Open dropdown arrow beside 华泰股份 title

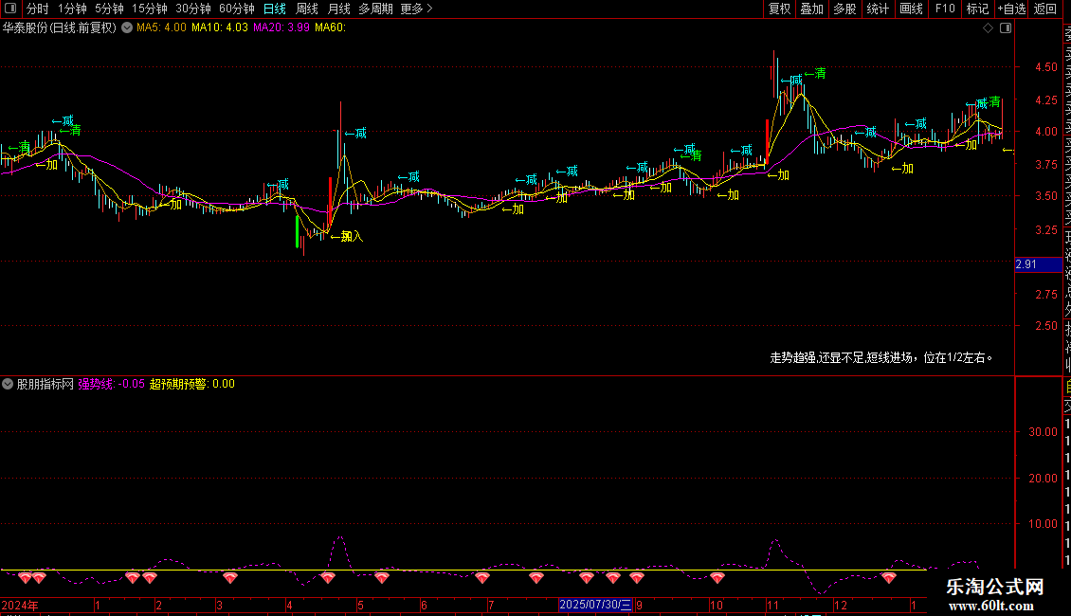(x=127, y=28)
